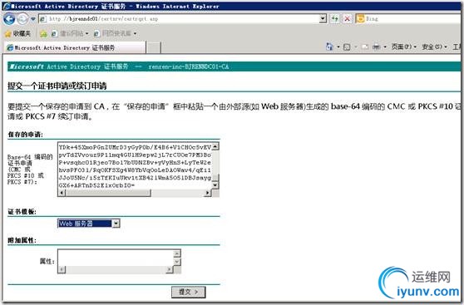Click the Print icon in command bar
The height and width of the screenshot is (305, 464).
[x=376, y=47]
